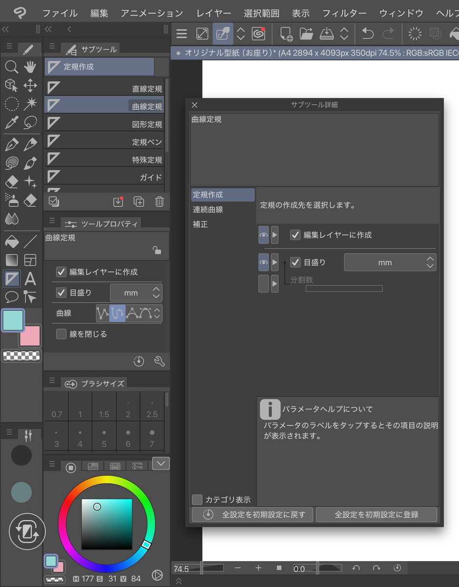Select the Eyedropper tool

(11, 122)
